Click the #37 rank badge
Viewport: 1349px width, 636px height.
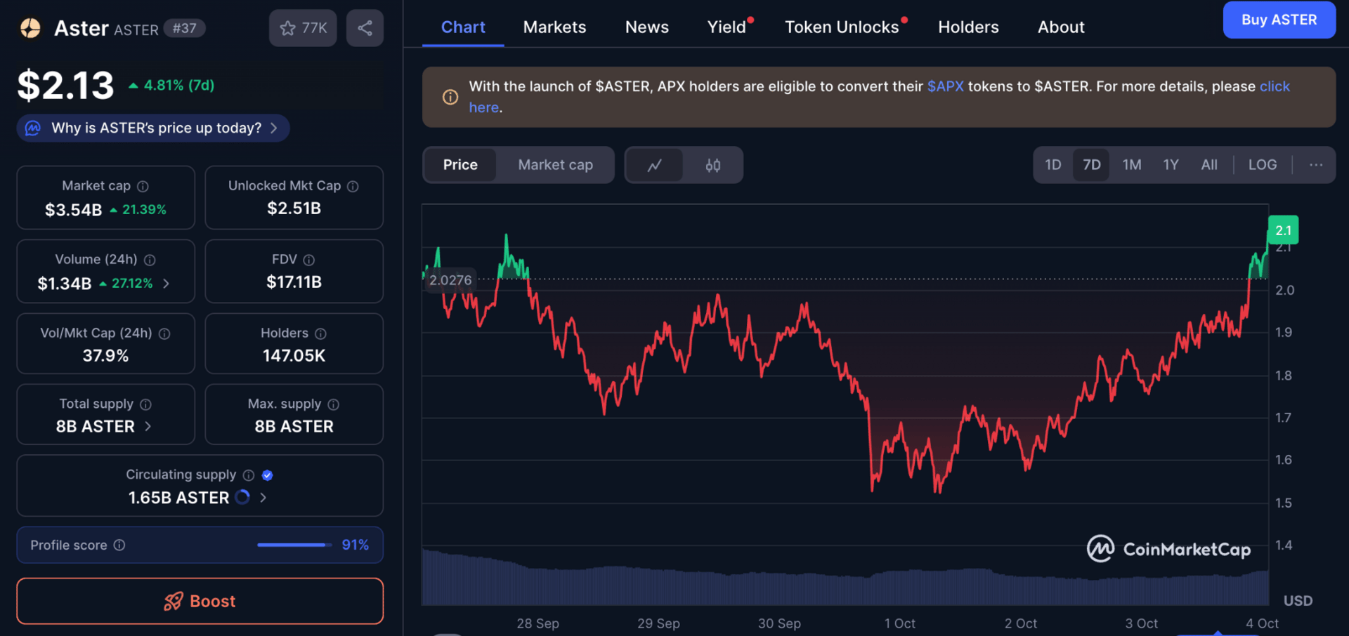184,28
